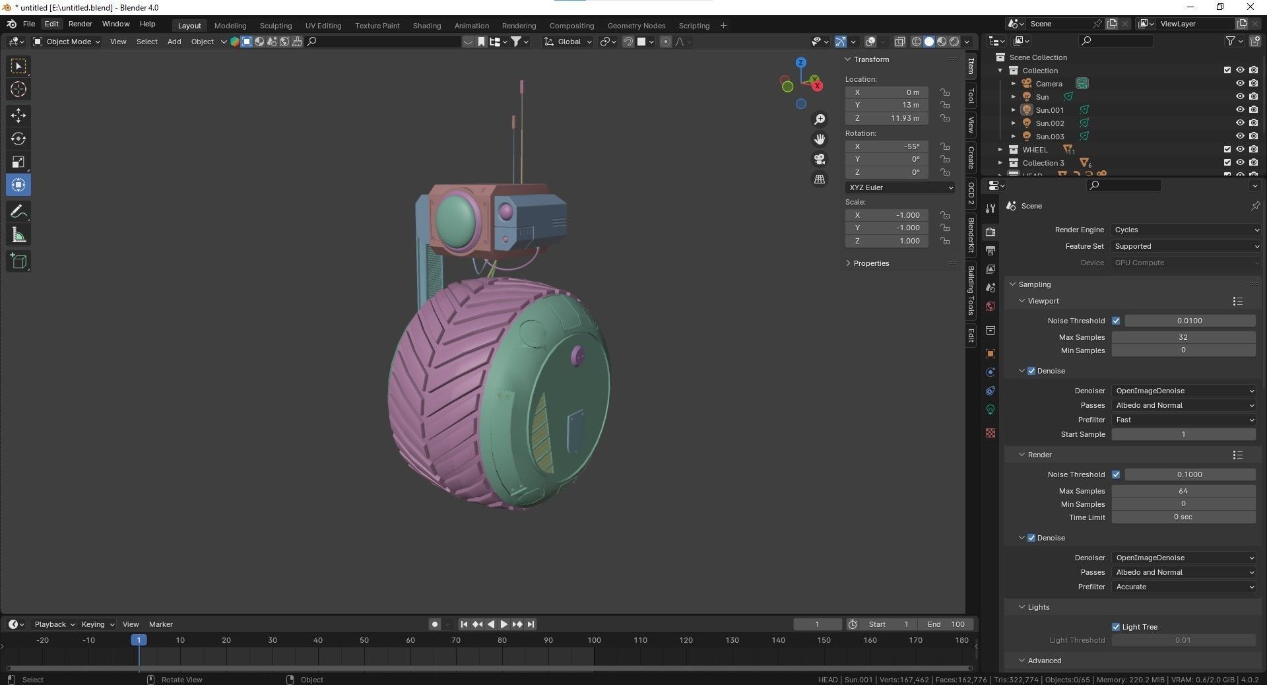Hide the Camera object in viewport
This screenshot has height=685, width=1267.
coord(1240,84)
